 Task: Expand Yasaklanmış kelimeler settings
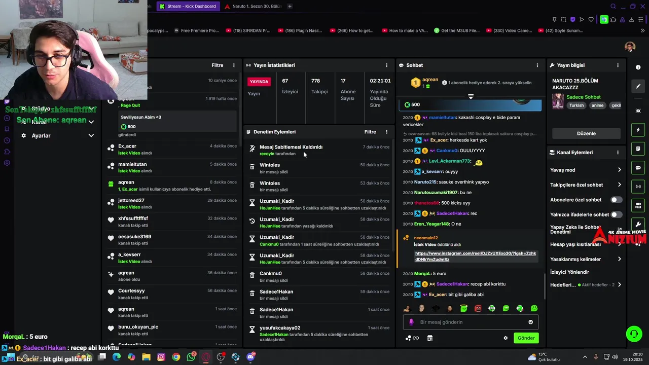click(619, 259)
